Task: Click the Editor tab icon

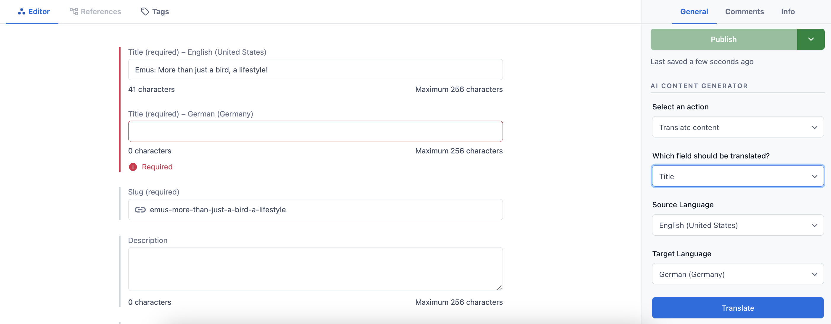Action: point(21,11)
